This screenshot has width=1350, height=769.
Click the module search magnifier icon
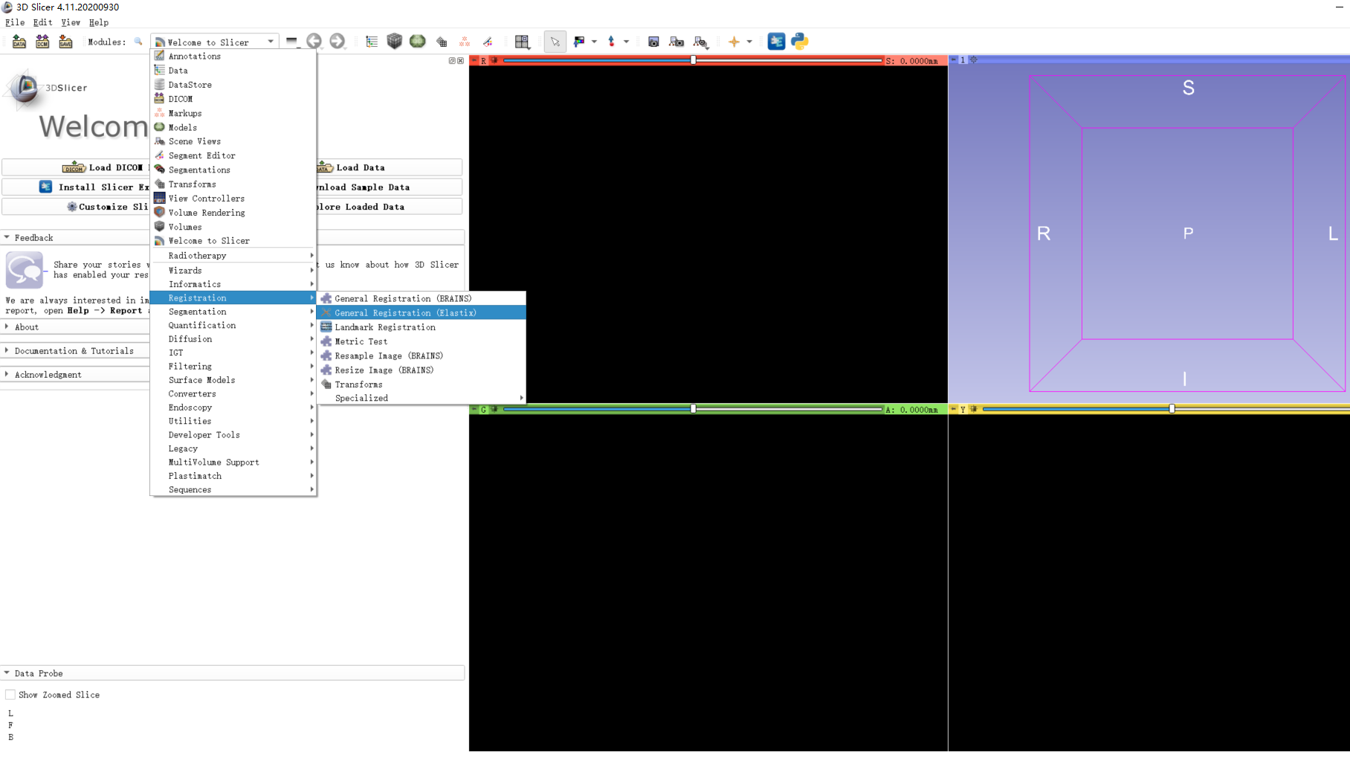138,42
